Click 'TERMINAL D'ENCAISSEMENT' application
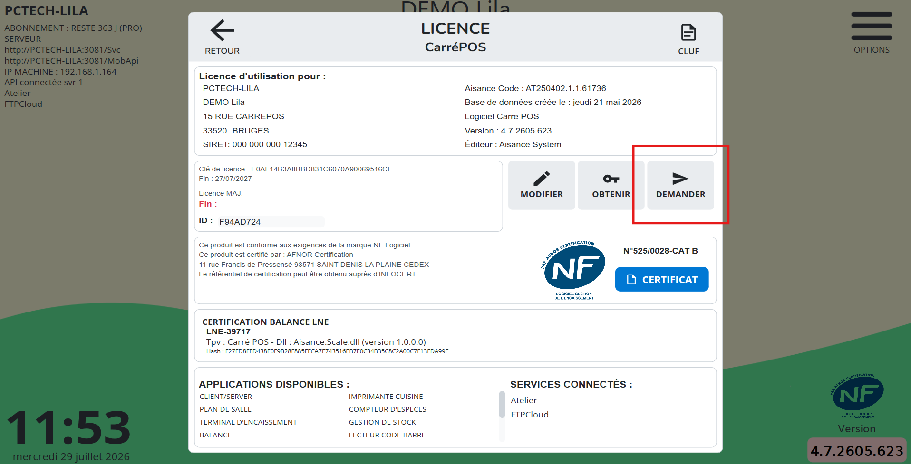This screenshot has width=911, height=464. point(248,422)
